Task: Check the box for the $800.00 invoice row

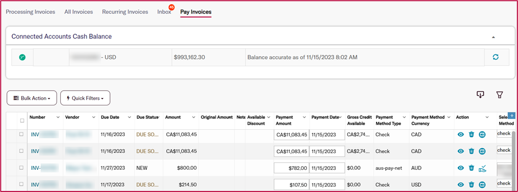Action: click(x=21, y=168)
